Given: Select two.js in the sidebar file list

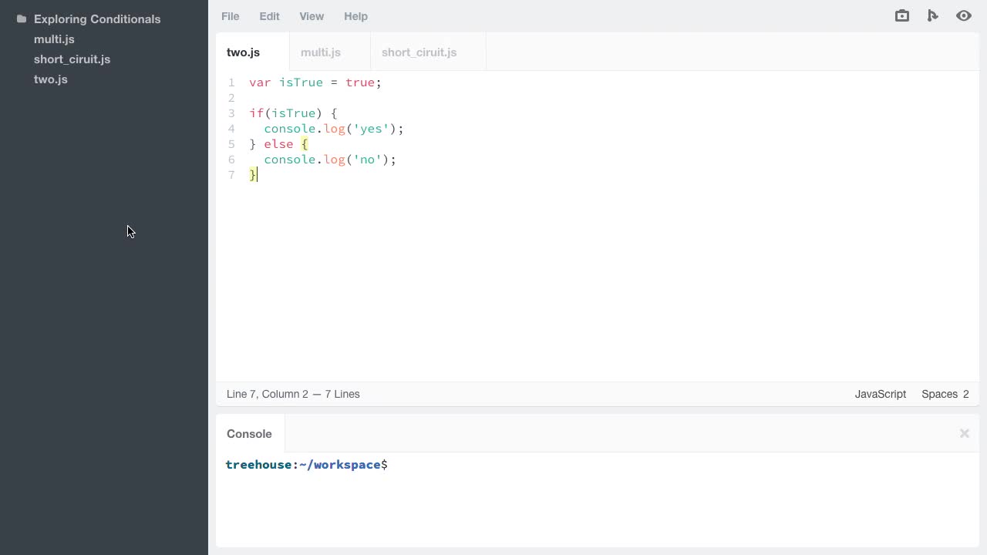Looking at the screenshot, I should (x=50, y=79).
